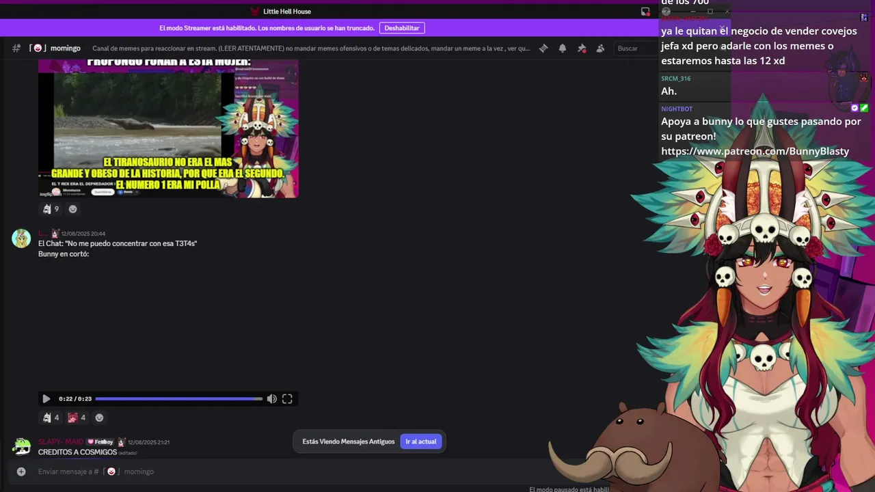Open the inbox icon in the title bar
Viewport: 875px width, 492px height.
(x=645, y=12)
